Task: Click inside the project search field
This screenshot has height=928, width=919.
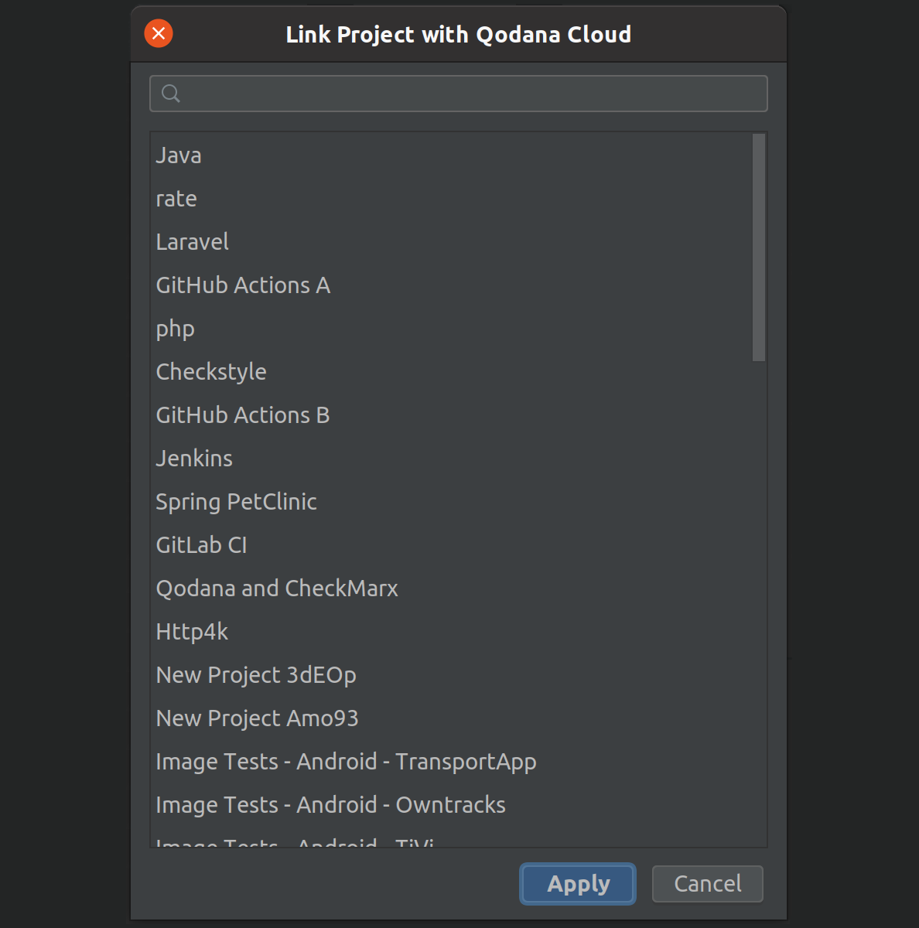Action: (458, 93)
